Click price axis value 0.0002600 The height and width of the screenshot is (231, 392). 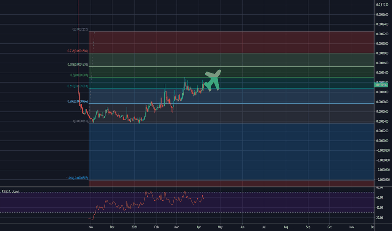pyautogui.click(x=382, y=15)
